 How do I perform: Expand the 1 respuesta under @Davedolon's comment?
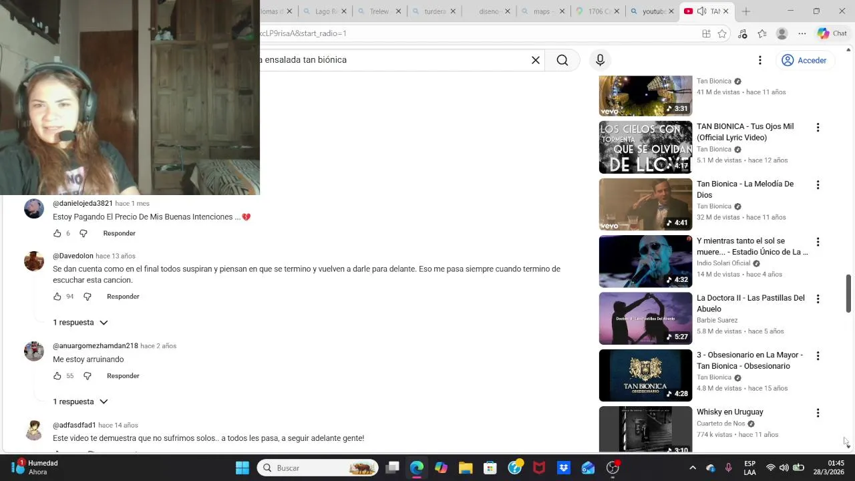click(x=80, y=323)
